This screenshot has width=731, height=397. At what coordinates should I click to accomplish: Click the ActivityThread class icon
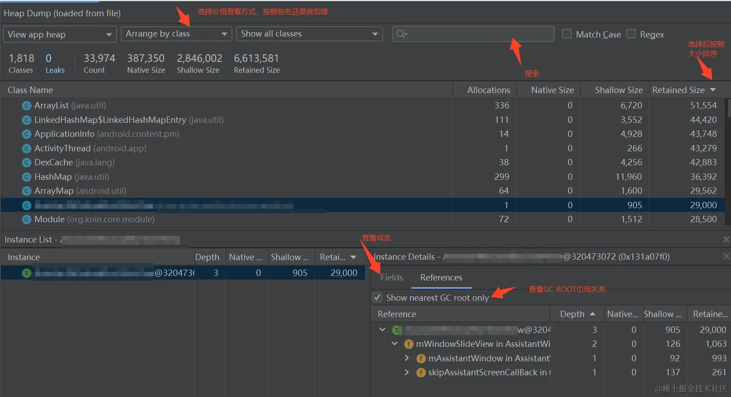27,149
